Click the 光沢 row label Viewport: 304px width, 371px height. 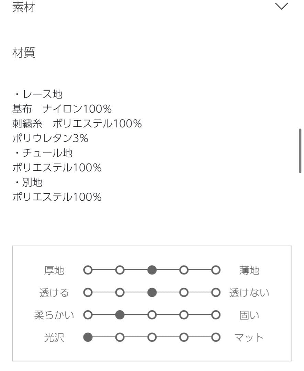point(54,337)
